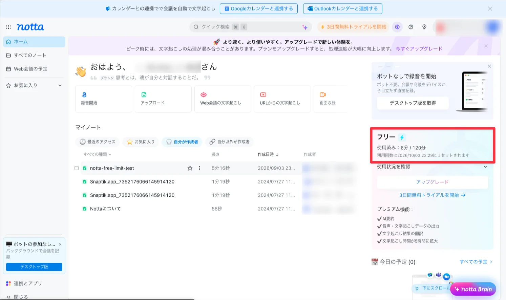Screen dimensions: 506x300
Task: Click the アップグレード button in plan panel
Action: pyautogui.click(x=433, y=182)
